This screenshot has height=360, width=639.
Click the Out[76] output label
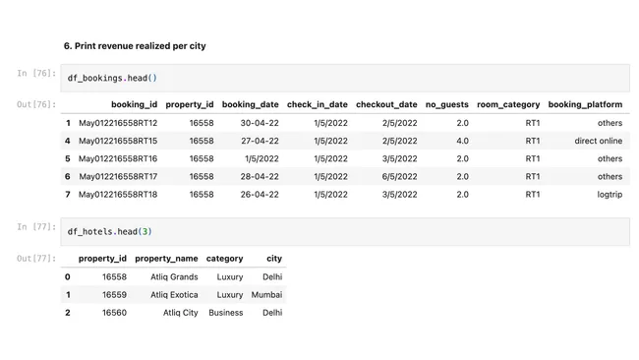[36, 104]
